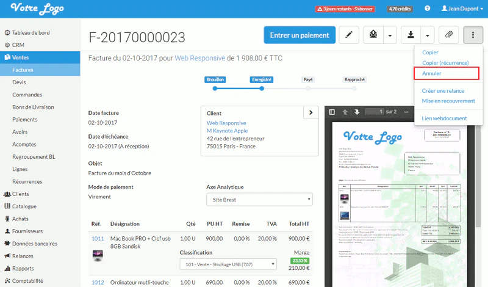
Task: Open the paperclip attachments button
Action: click(448, 35)
